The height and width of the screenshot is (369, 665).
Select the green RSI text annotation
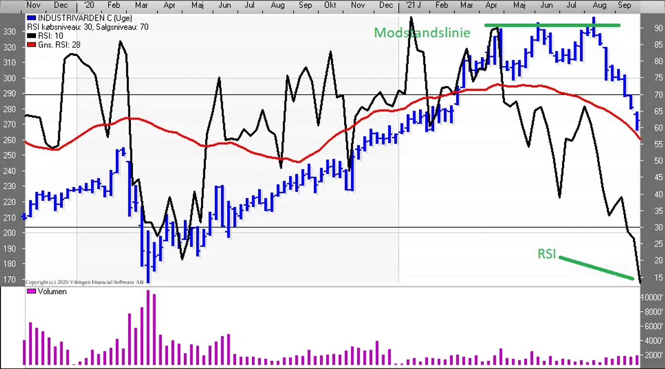[546, 254]
